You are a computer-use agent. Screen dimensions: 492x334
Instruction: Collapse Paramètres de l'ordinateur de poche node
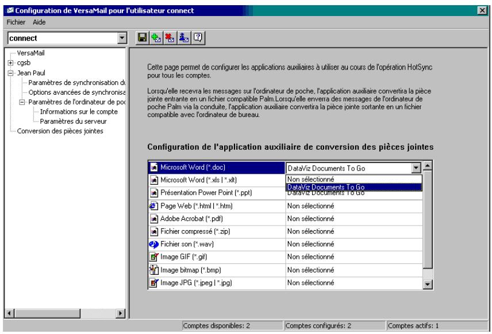pos(22,102)
